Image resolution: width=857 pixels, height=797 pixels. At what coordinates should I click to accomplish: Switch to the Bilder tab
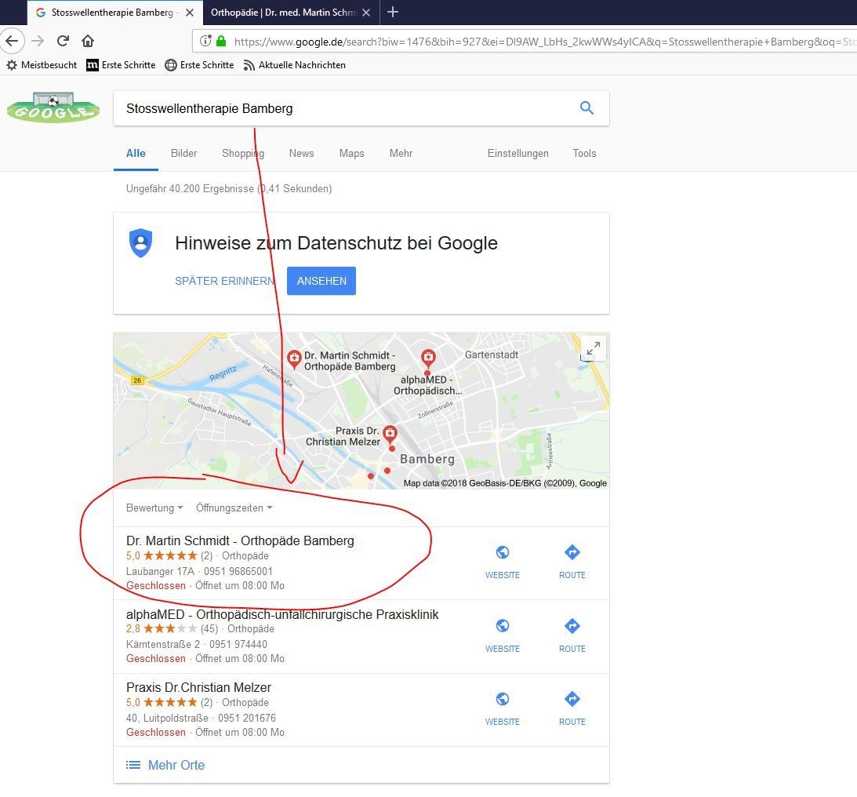pos(183,154)
